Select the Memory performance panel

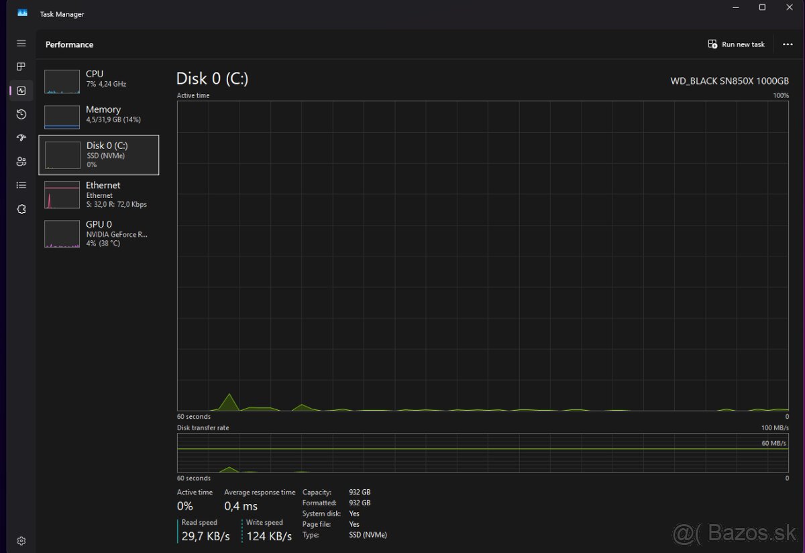point(99,115)
